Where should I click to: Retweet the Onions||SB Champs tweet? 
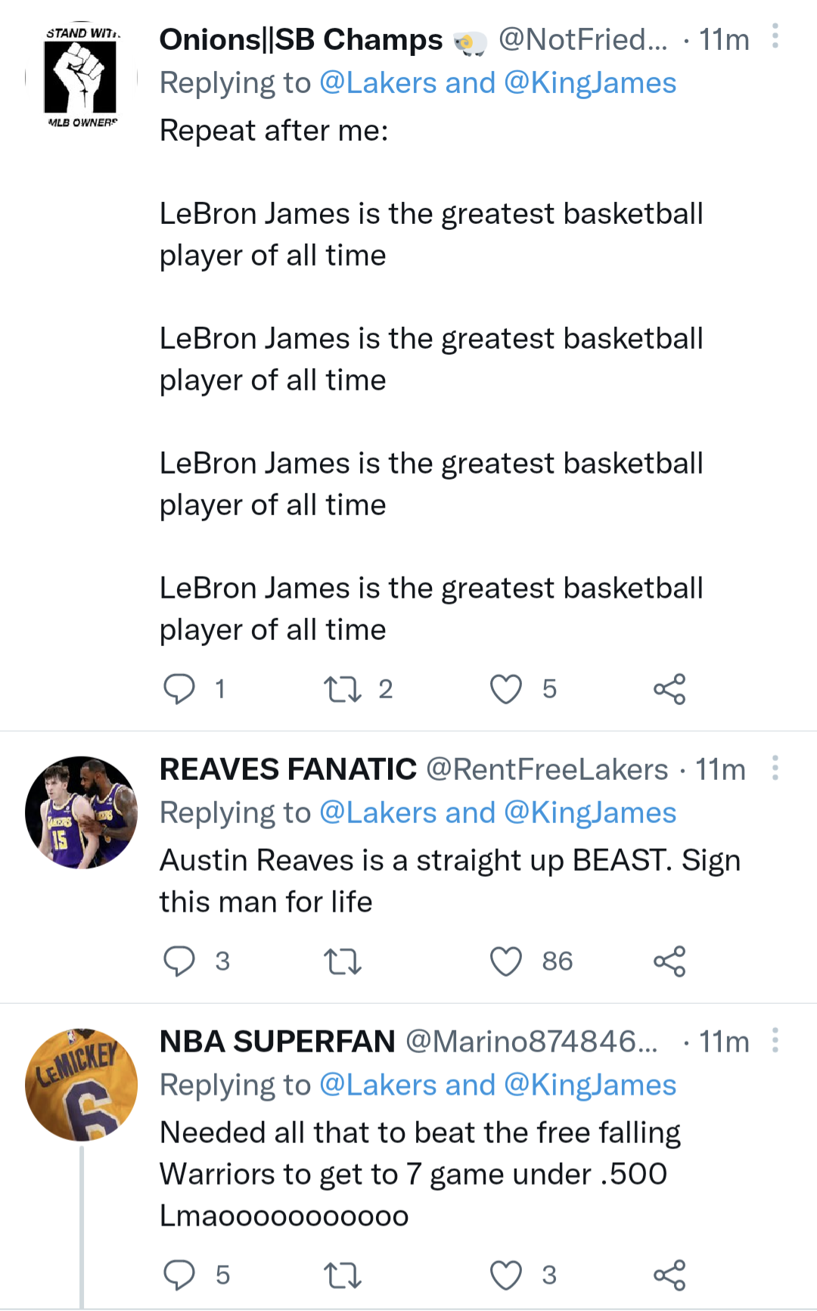coord(348,688)
